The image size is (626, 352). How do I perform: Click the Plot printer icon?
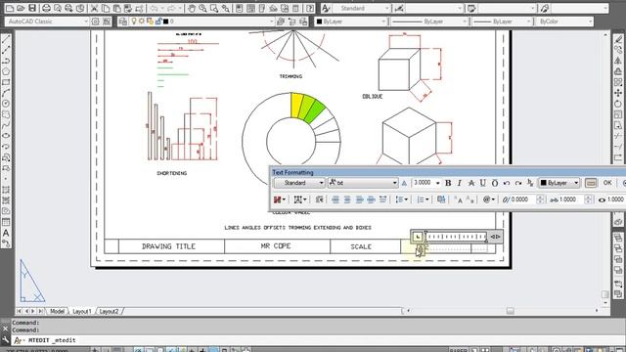[46, 8]
